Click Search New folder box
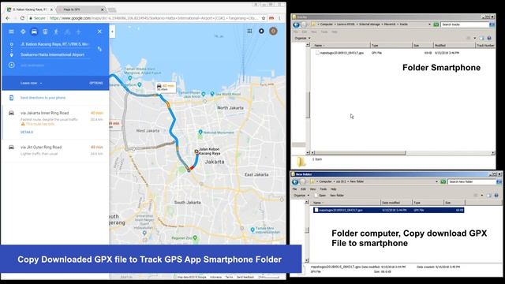 pyautogui.click(x=472, y=182)
